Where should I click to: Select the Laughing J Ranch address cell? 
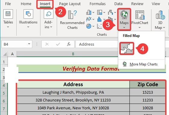click(x=73, y=92)
